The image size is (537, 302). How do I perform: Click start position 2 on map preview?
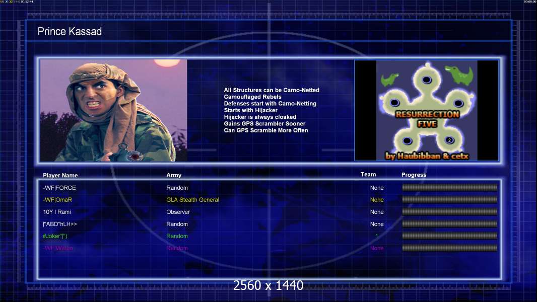point(449,140)
